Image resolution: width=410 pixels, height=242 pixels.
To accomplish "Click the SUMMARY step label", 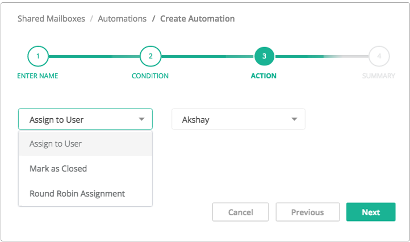I will pos(378,76).
